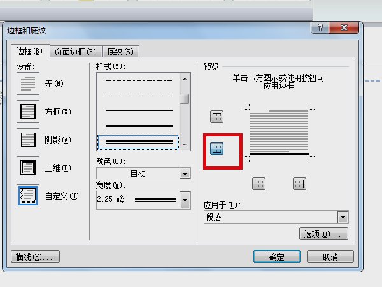Open the 宽度 width dropdown

pyautogui.click(x=185, y=200)
